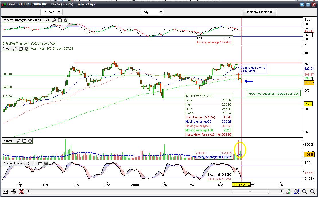This screenshot has width=318, height=197.
Task: Click the 36.29 RSI axis value badge
Action: 309,35
